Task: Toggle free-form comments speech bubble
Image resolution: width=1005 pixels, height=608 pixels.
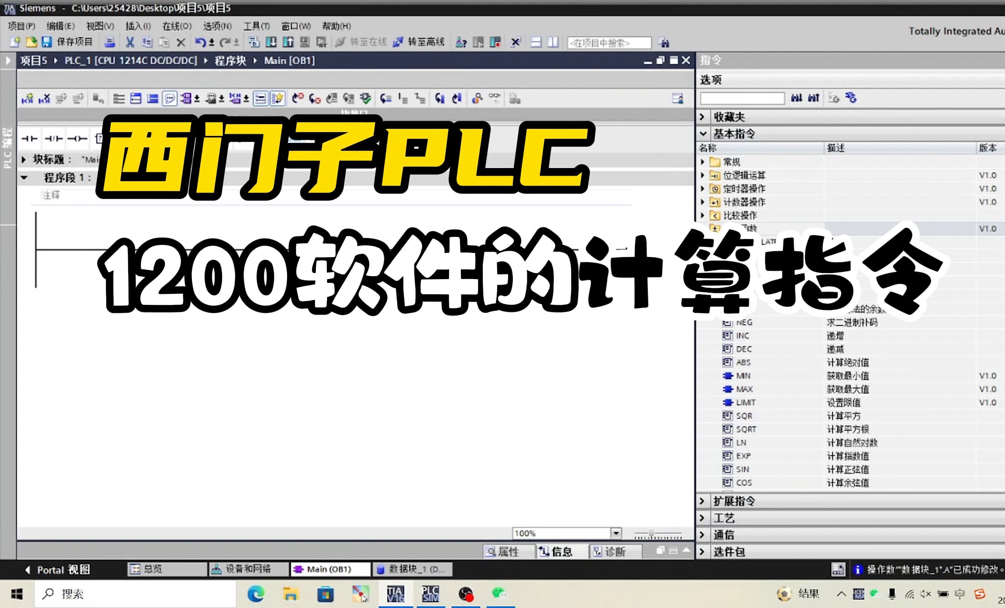Action: coord(170,99)
